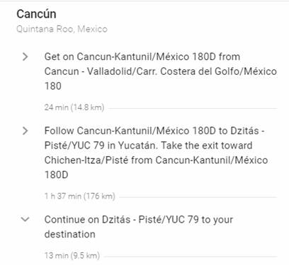The height and width of the screenshot is (265, 289).
Task: Click the word destination in last step
Action: (70, 235)
